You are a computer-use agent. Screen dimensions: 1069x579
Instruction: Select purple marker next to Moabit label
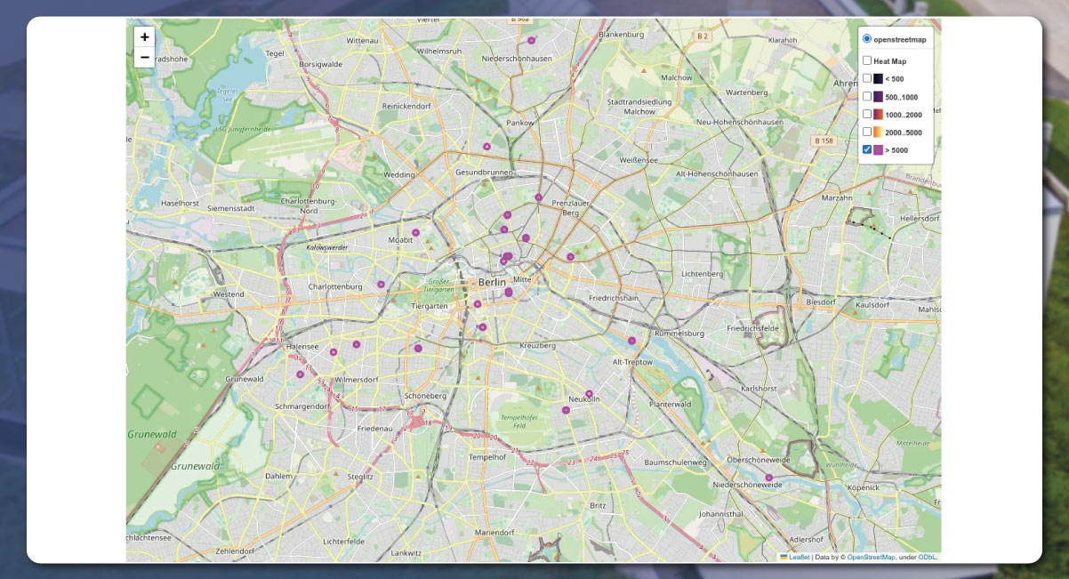(x=415, y=233)
